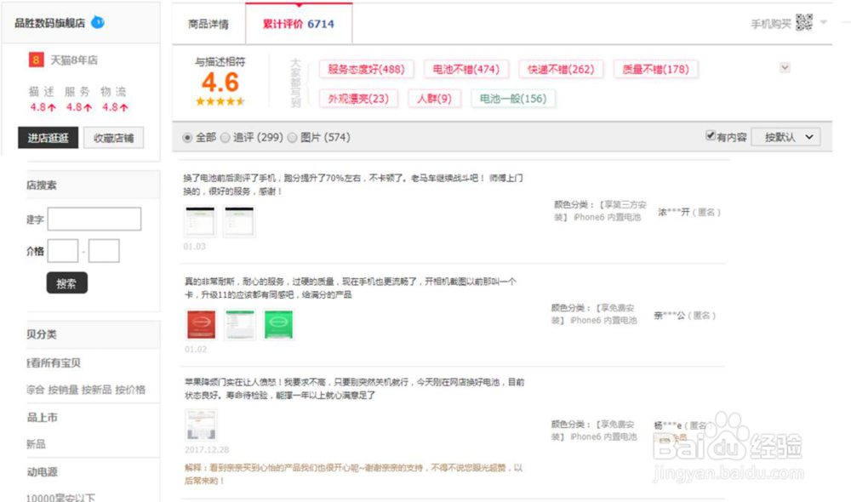Click the QR code for mobile purchase
851x502 pixels.
(804, 22)
